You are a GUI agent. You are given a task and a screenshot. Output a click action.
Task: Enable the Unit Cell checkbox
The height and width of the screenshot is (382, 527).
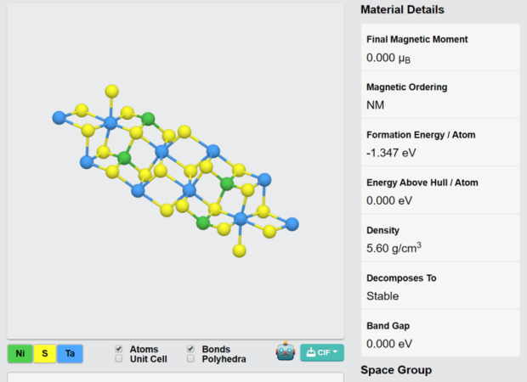119,359
